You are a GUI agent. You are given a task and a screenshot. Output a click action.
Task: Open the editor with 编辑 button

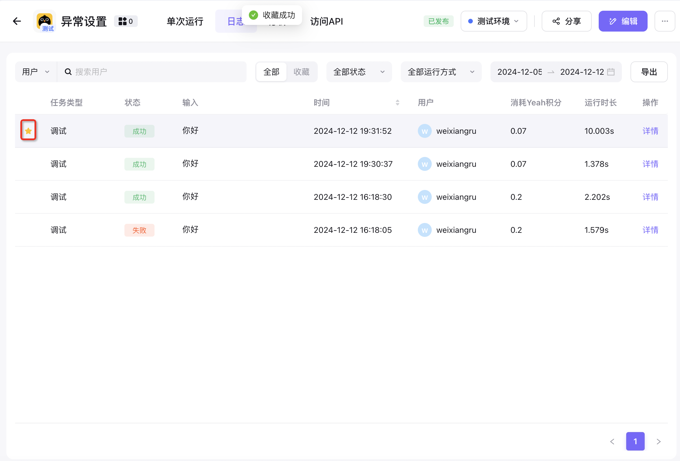623,21
